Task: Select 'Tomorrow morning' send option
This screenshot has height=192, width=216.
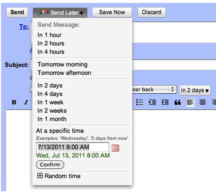Action: pos(62,64)
